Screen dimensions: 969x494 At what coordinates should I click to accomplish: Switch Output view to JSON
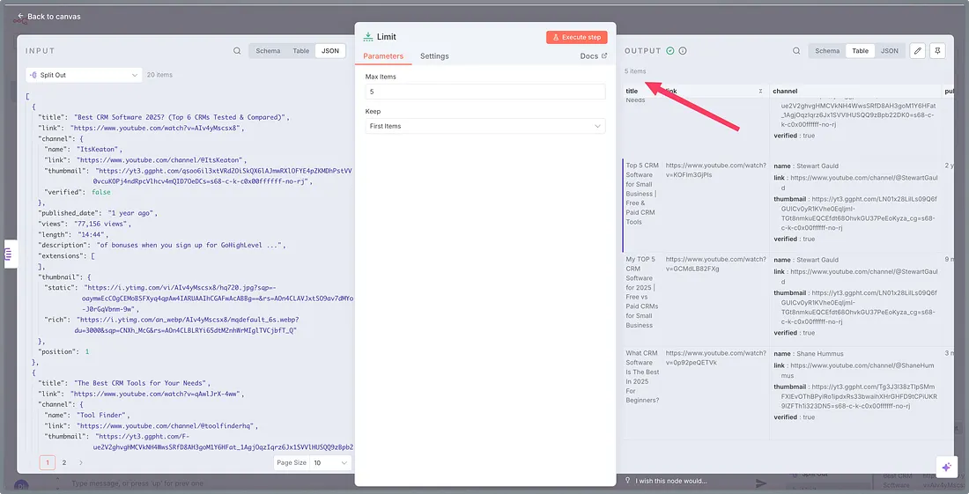(890, 51)
